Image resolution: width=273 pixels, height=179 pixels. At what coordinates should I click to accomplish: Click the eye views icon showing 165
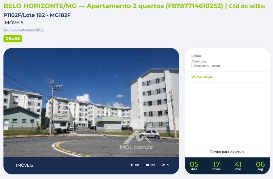coord(147,165)
